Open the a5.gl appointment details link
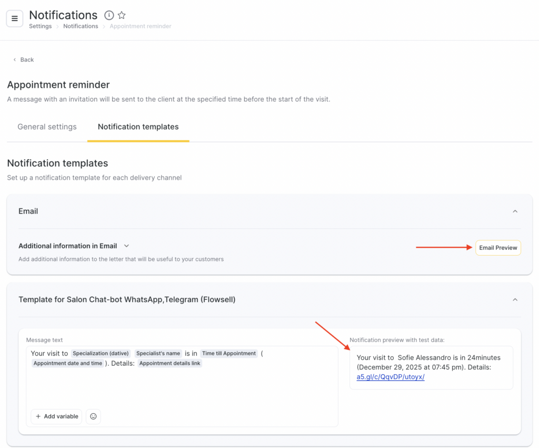 pyautogui.click(x=390, y=377)
